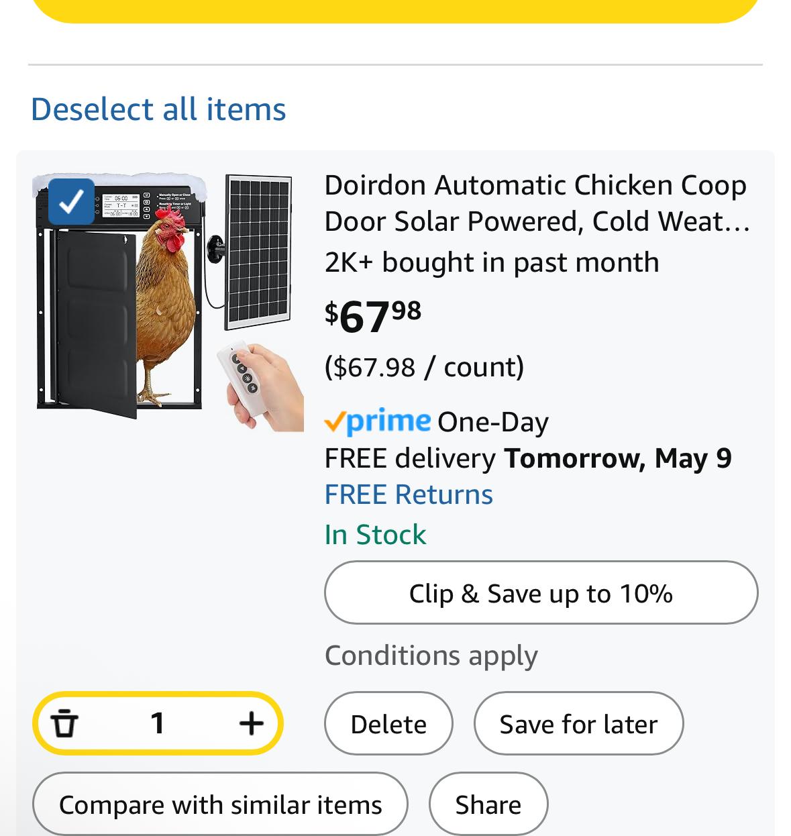Click Deselect all items link
This screenshot has height=836, width=791.
coord(158,109)
